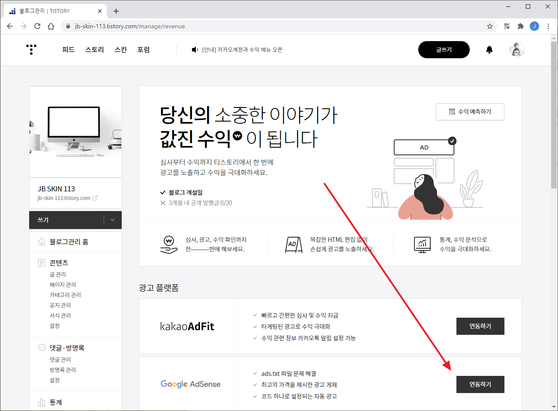
Task: Open jb-skin-113.tistory.com blog link
Action: tap(64, 198)
